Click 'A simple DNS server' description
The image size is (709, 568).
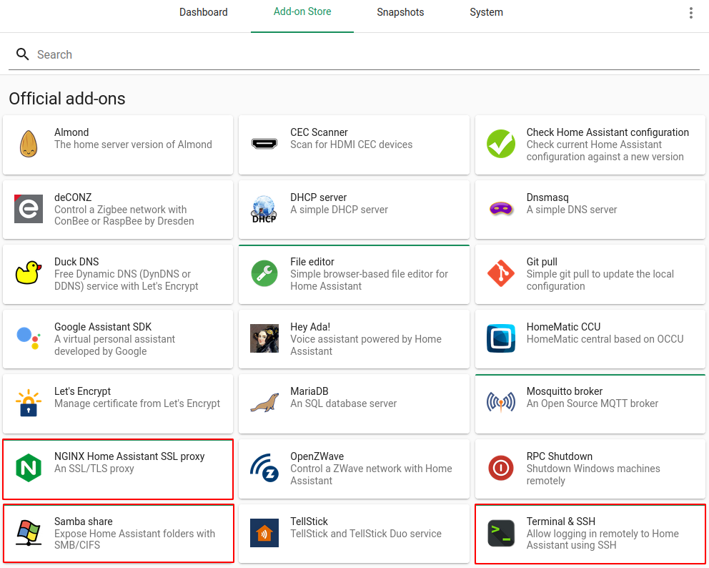pos(572,210)
